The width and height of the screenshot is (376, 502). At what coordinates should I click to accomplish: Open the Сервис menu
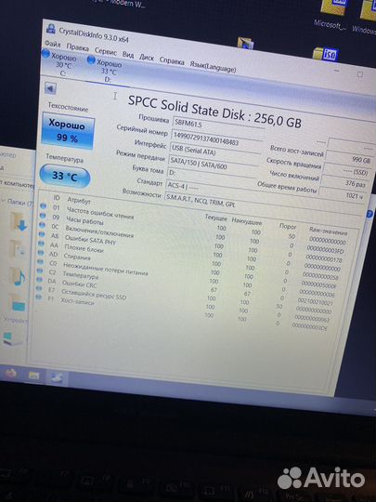point(106,51)
